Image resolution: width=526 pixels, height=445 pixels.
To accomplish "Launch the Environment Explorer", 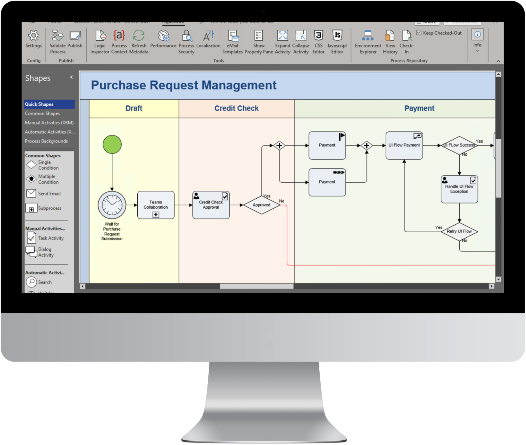I will (x=368, y=42).
